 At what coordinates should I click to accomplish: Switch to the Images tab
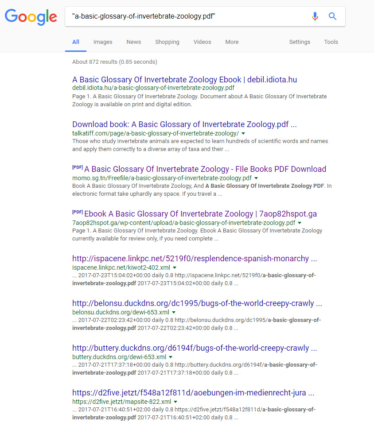(x=103, y=42)
